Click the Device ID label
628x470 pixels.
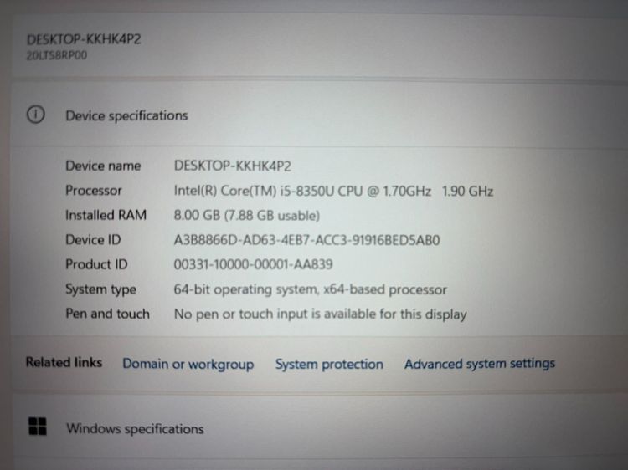point(93,240)
